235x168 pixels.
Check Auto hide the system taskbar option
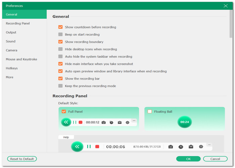(x=60, y=56)
